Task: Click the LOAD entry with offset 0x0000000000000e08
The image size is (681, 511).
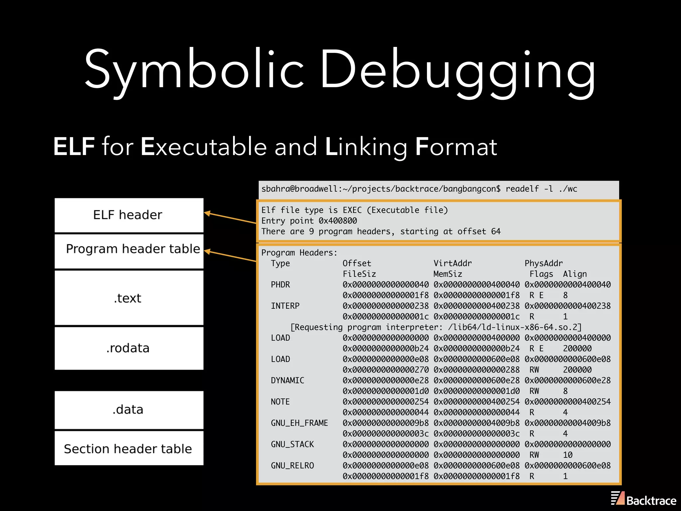Action: (x=280, y=359)
